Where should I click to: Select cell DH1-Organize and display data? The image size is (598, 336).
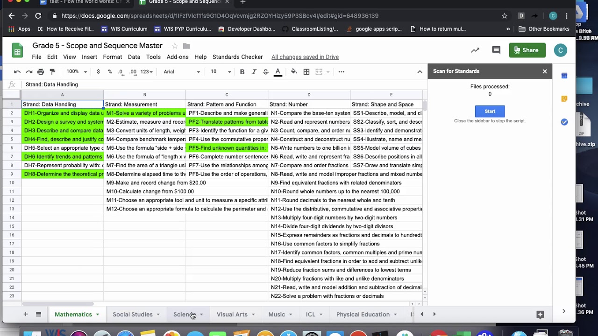coord(63,113)
